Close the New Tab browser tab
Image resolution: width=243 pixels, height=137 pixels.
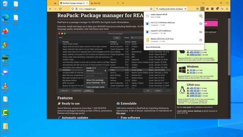click(x=118, y=3)
